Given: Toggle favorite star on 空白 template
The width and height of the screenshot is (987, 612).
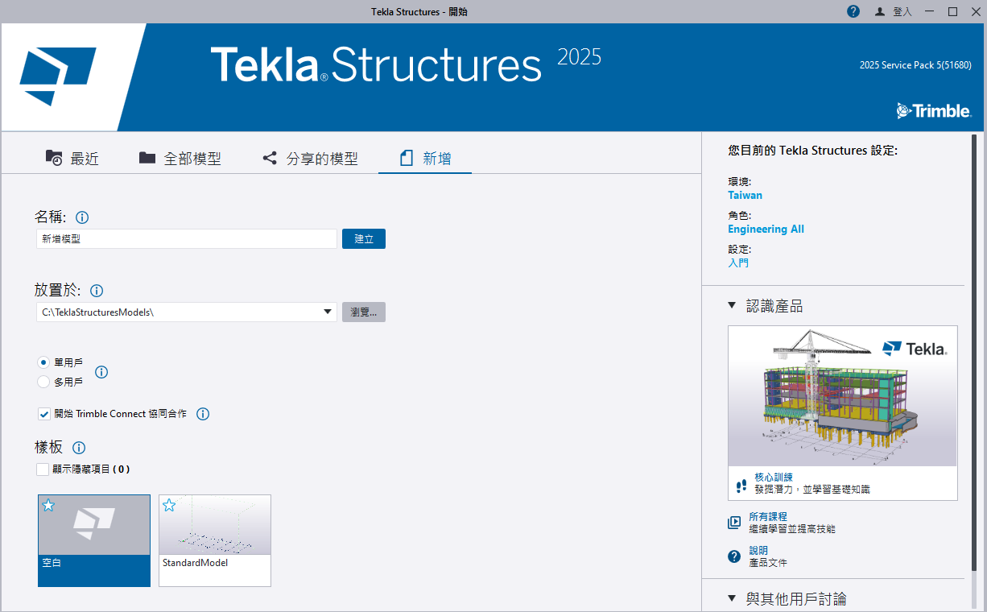Looking at the screenshot, I should [x=48, y=506].
